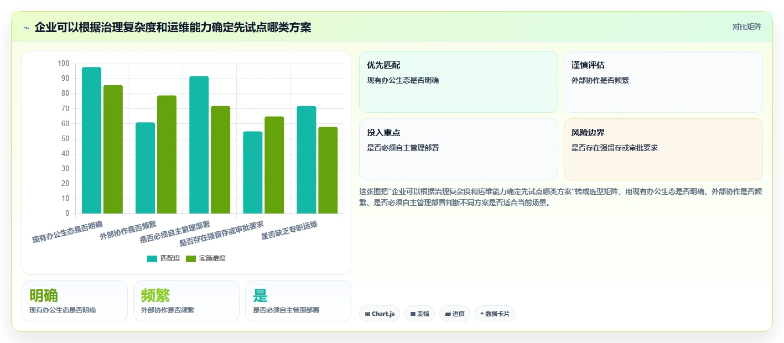Click 外部协作是否频繁 text in 谨慎评估 card

coord(600,80)
